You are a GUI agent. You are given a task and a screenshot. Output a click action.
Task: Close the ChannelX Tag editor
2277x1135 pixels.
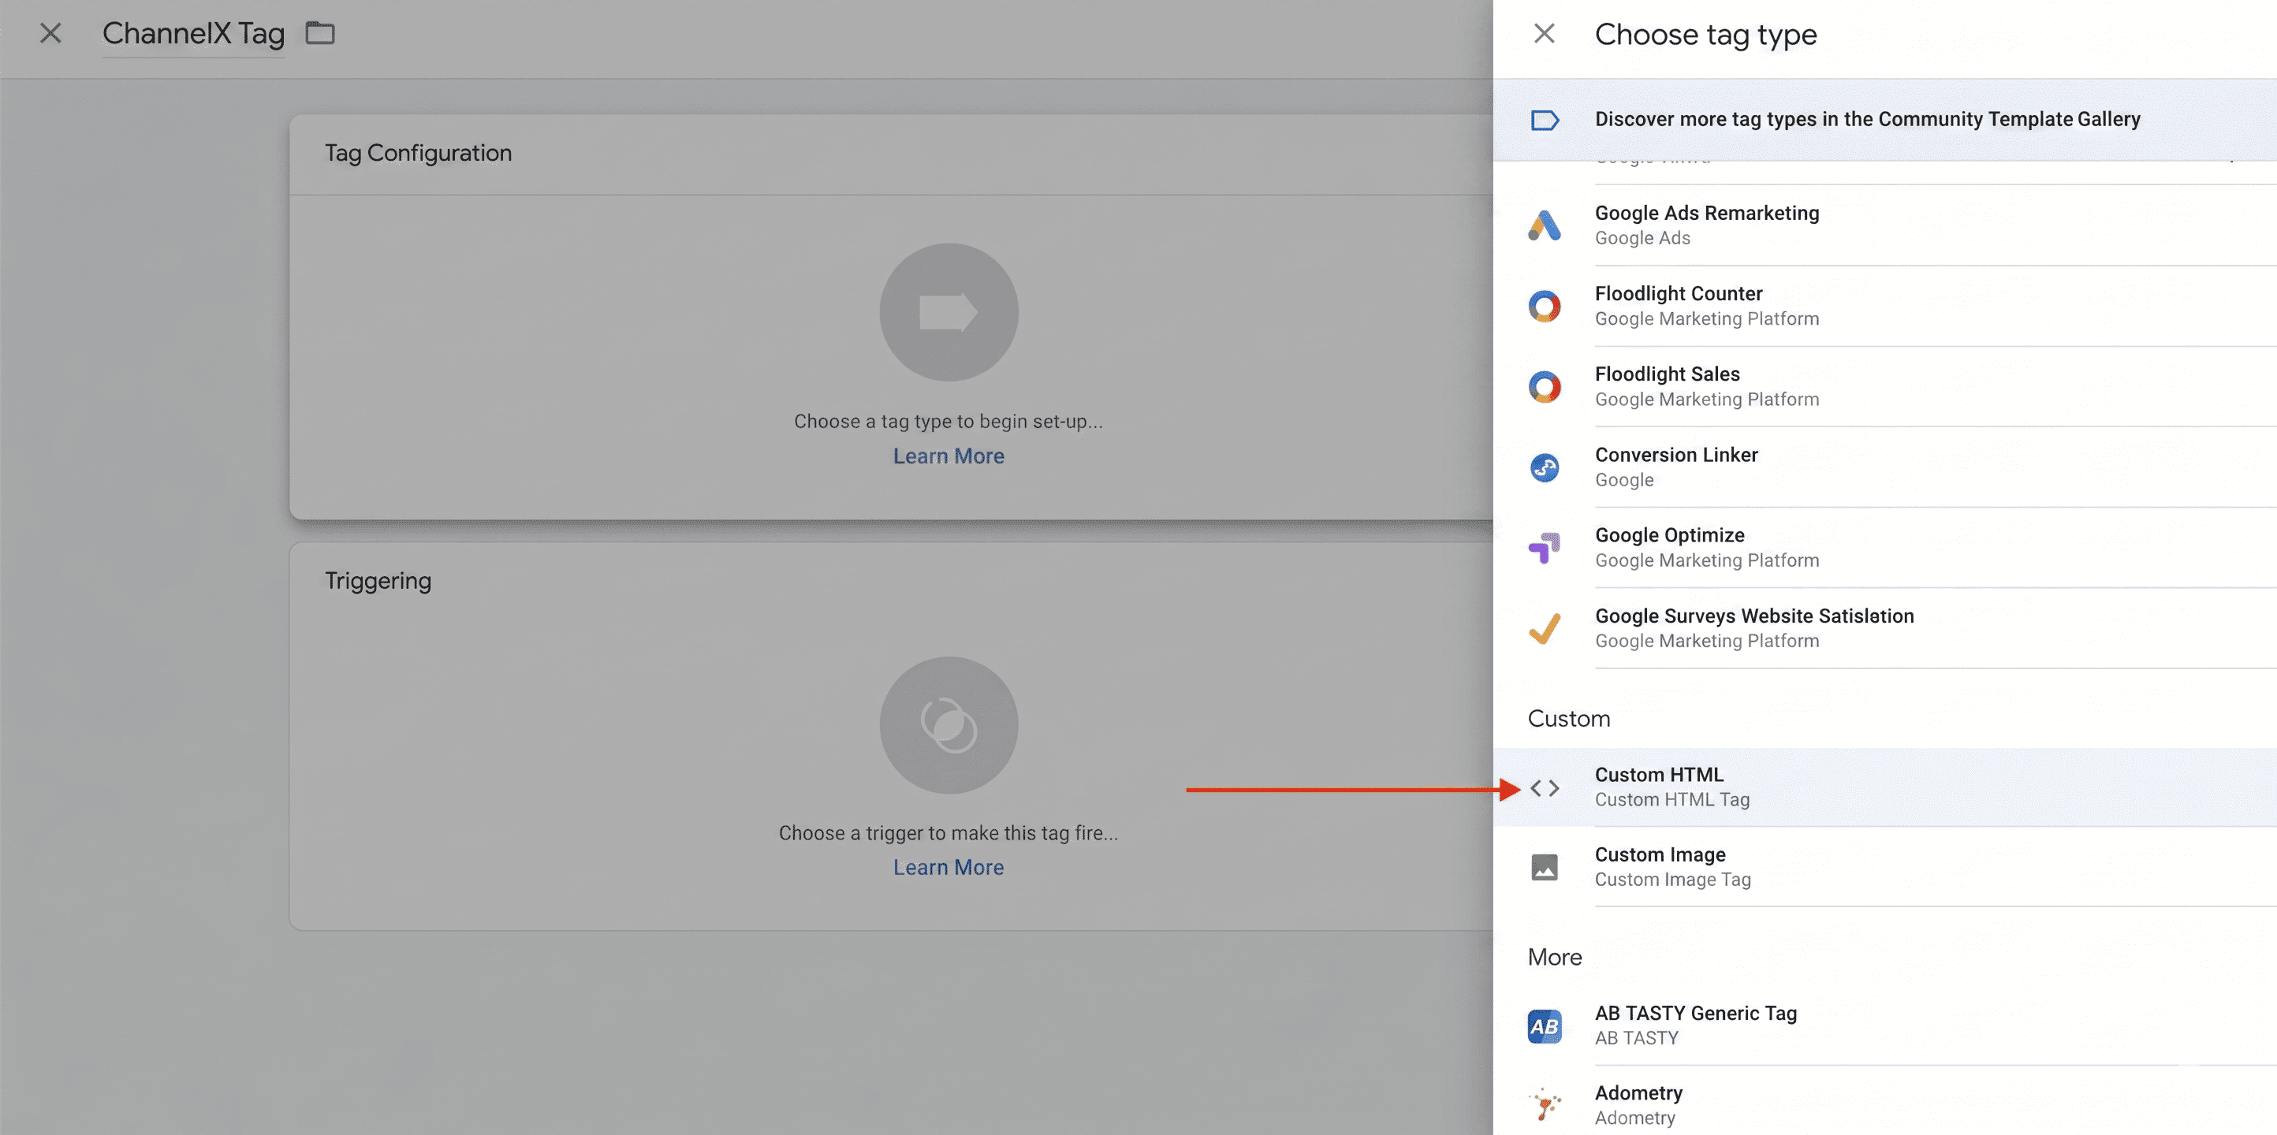(50, 34)
